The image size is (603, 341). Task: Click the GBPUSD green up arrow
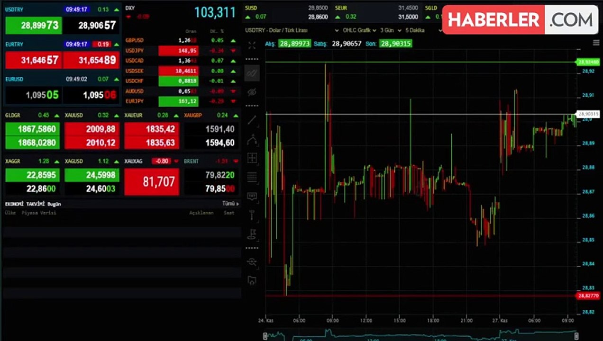click(233, 41)
